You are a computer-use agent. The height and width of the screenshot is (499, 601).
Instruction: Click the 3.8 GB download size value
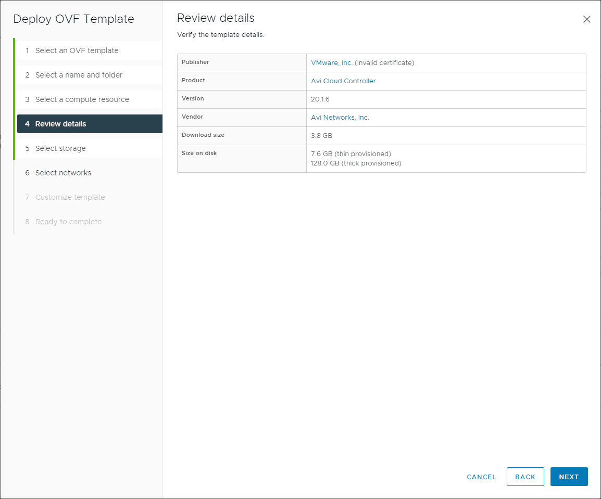pos(321,136)
